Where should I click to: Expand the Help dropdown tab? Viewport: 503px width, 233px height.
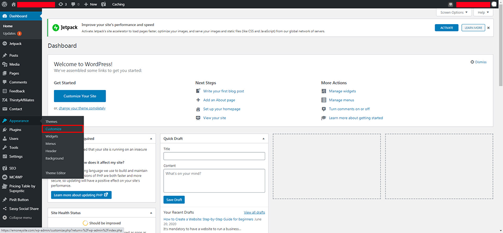pyautogui.click(x=483, y=12)
